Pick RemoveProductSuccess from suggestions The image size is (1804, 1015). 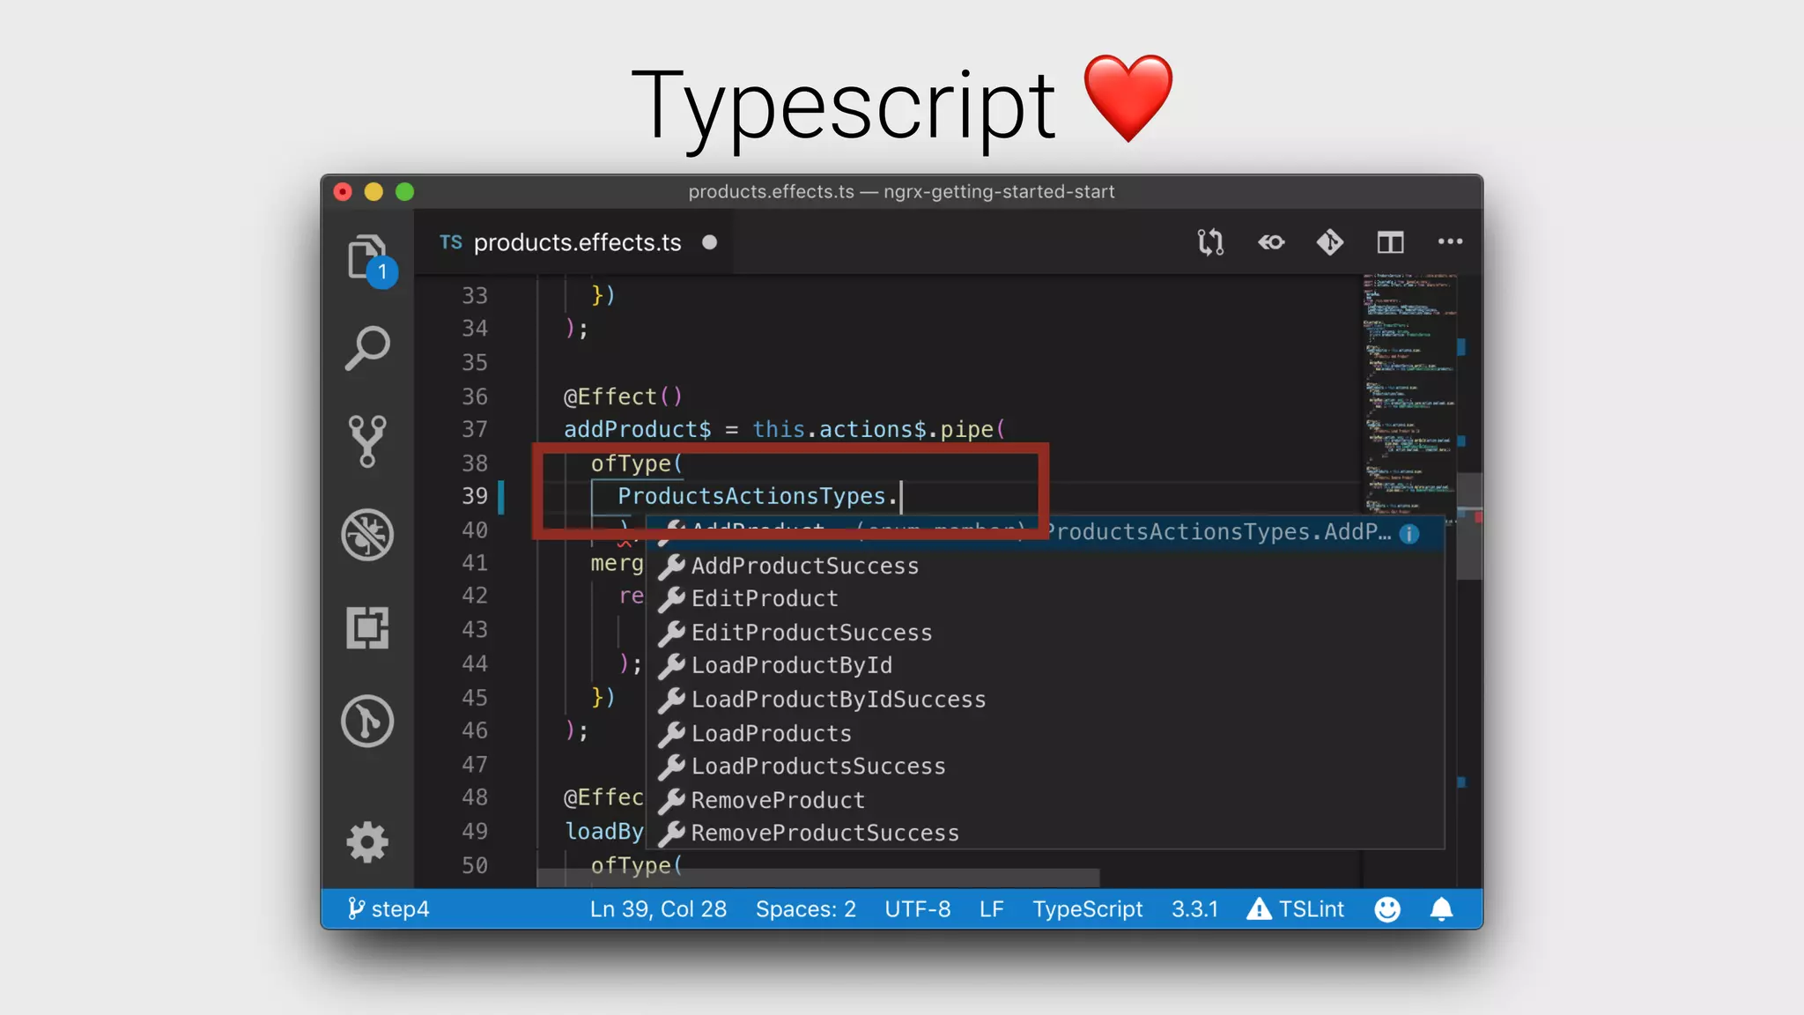(1046, 833)
